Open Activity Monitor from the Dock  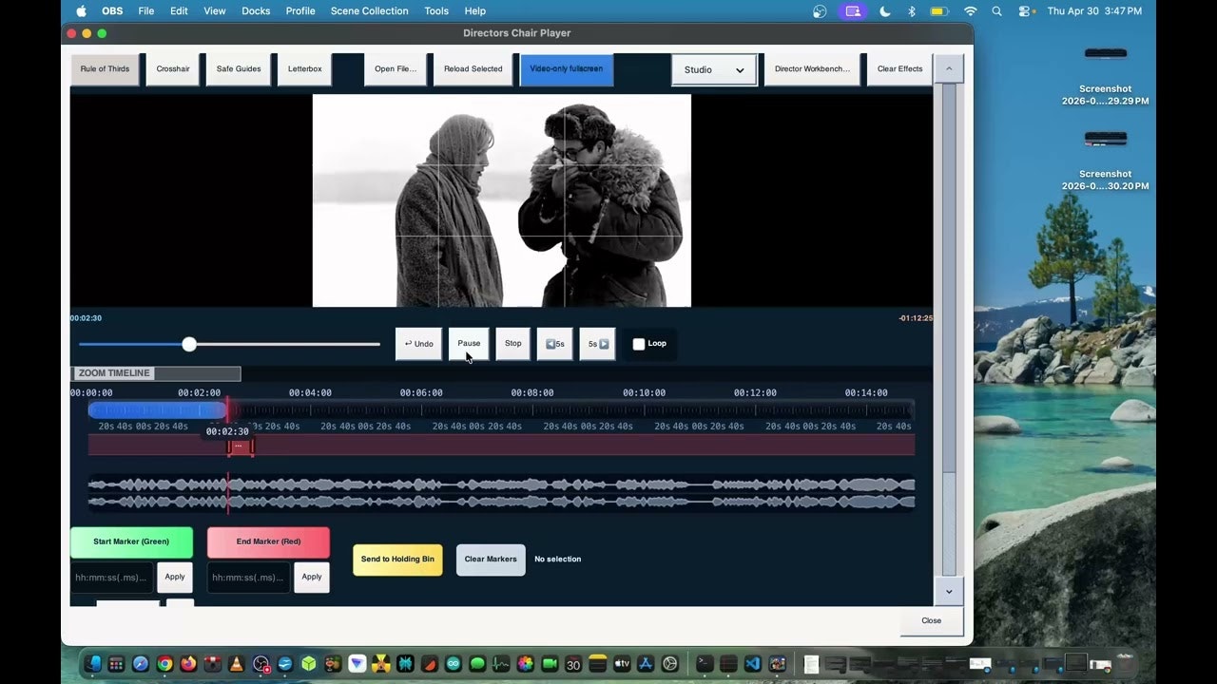pyautogui.click(x=501, y=664)
